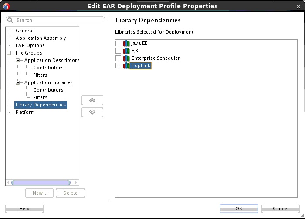Select General in the tree
Viewport: 305px width, 219px height.
(x=24, y=31)
